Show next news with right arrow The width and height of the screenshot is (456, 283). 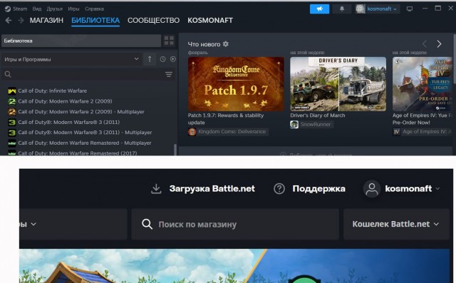(x=439, y=44)
